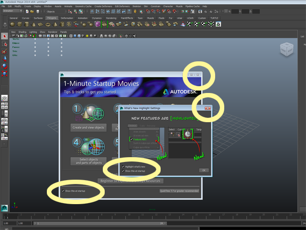Image resolution: width=306 pixels, height=230 pixels.
Task: Select the arrow Select tool in toolbox
Action: pos(4,36)
